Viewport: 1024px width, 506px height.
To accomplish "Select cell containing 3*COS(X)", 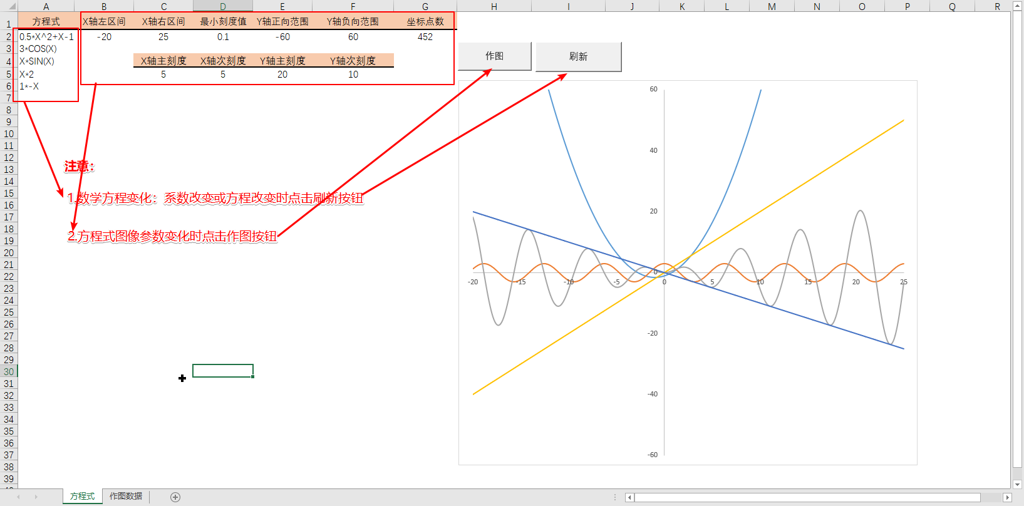I will point(46,49).
